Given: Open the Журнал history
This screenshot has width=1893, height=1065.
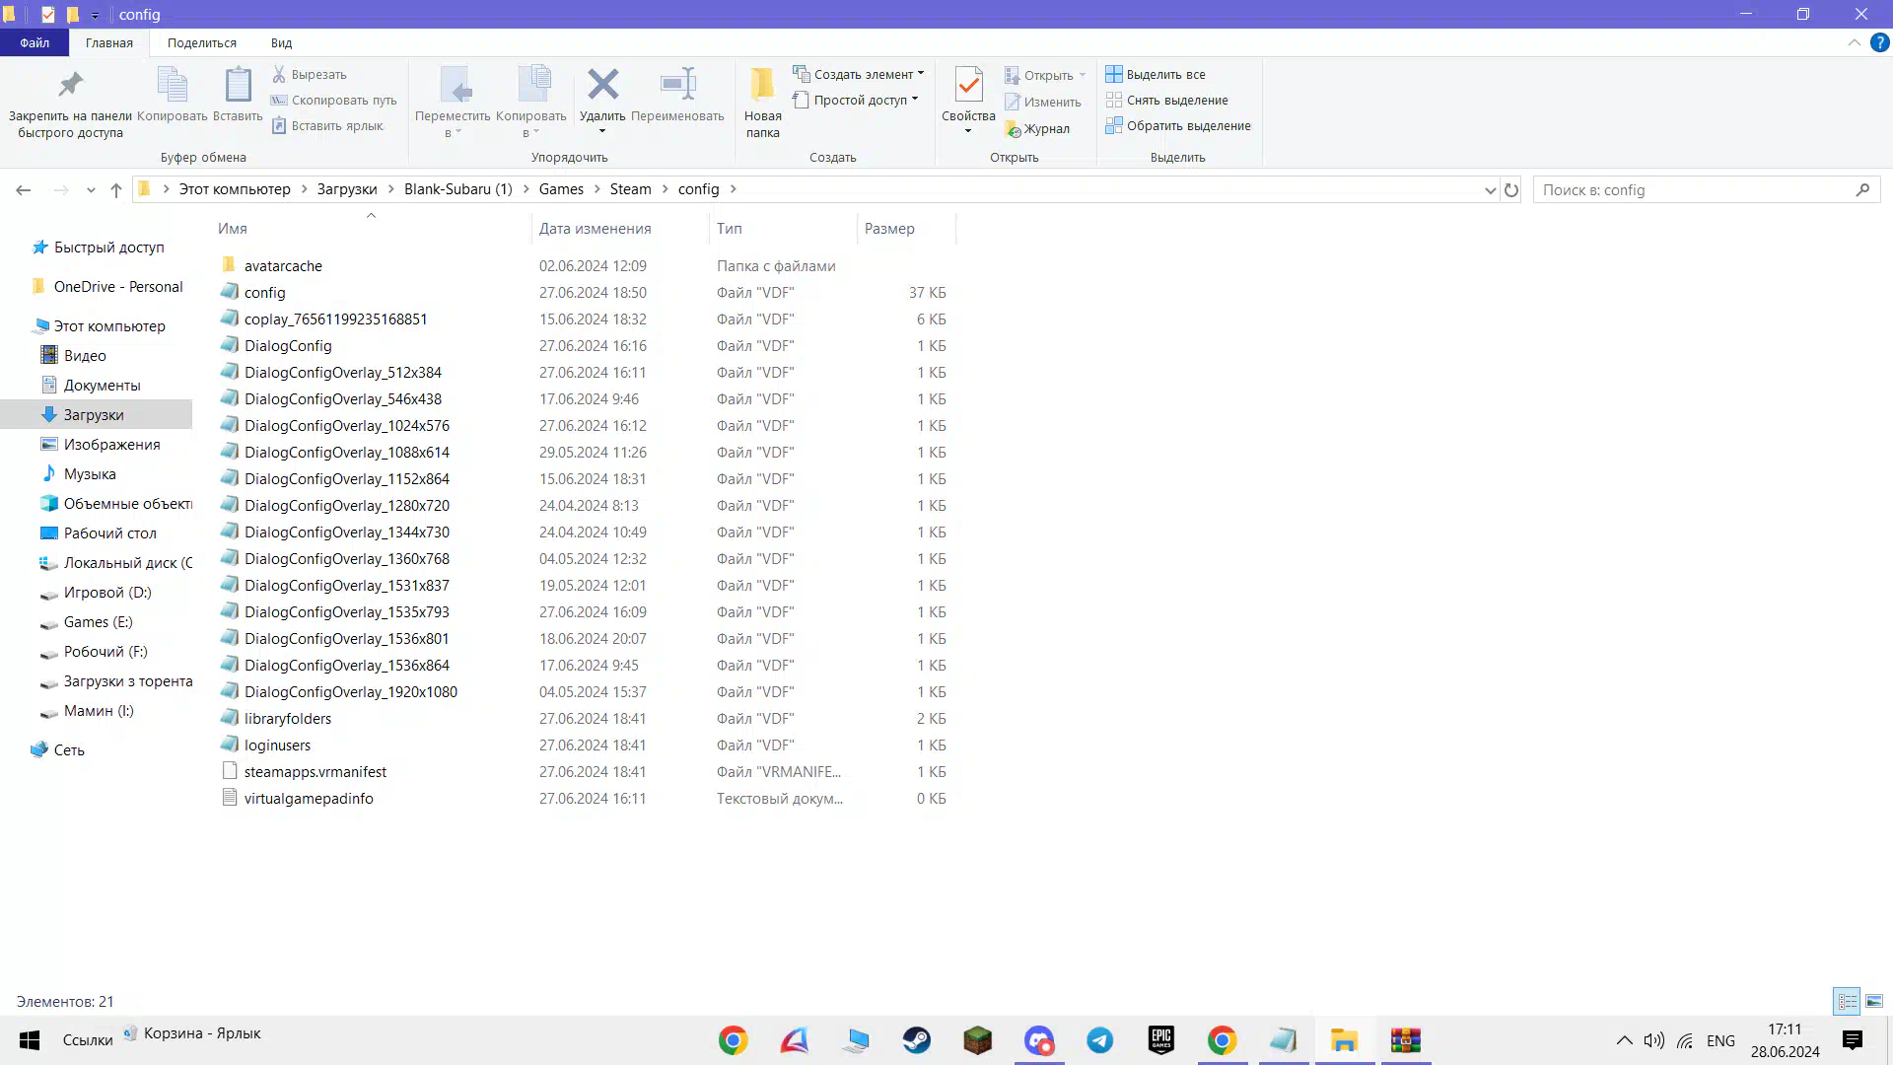Looking at the screenshot, I should pyautogui.click(x=1036, y=128).
